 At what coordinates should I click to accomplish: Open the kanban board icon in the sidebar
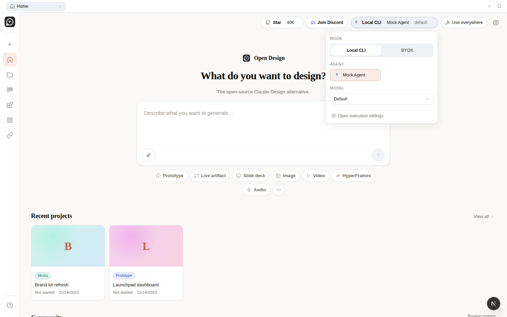point(10,90)
